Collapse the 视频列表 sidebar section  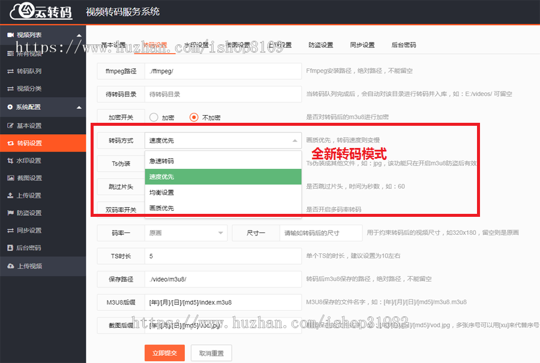[x=79, y=35]
